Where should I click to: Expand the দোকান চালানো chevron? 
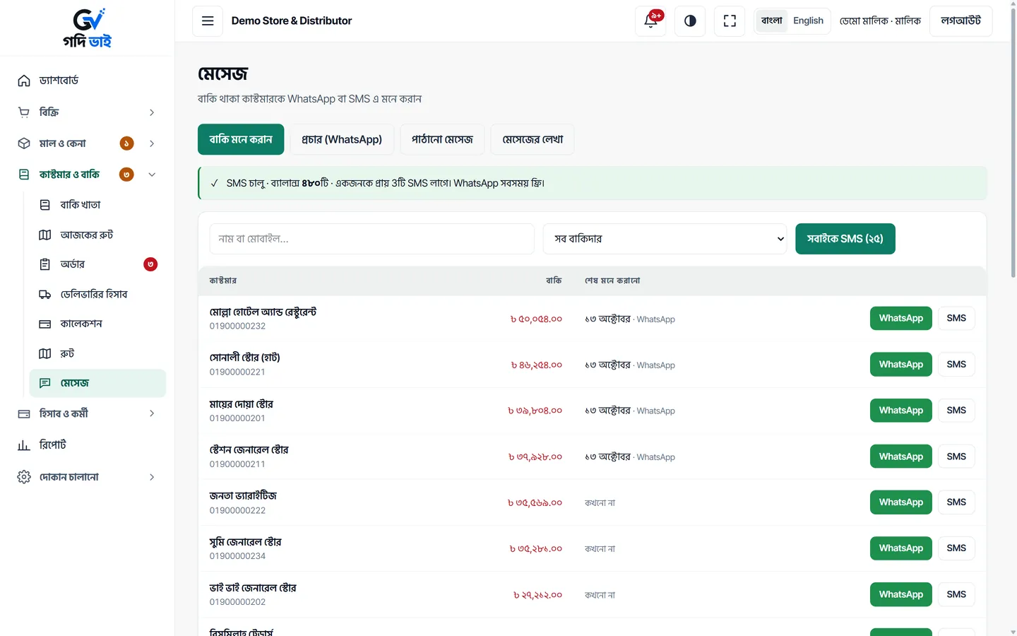pos(152,477)
